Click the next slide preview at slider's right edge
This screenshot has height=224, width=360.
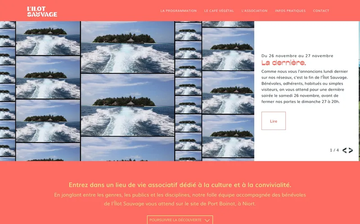tap(359, 90)
